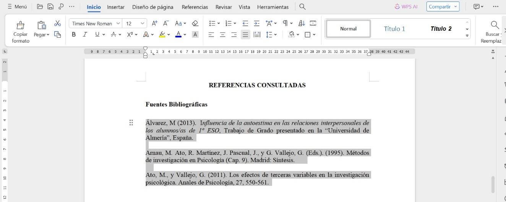Toggle character shading button
This screenshot has width=506, height=202.
click(x=195, y=35)
